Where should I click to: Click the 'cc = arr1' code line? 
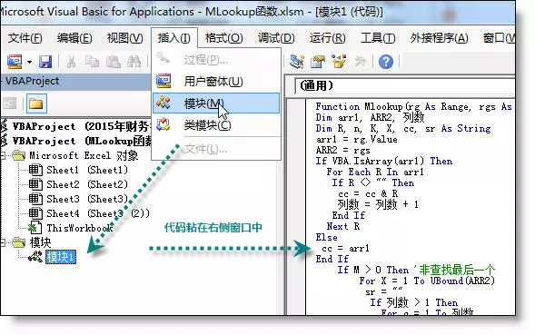345,249
